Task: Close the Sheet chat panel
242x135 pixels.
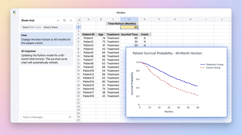Action: (71, 20)
